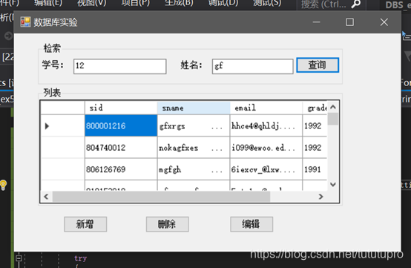Open the 项目(P) menu in Visual Studio
This screenshot has width=411, height=268.
tap(136, 3)
